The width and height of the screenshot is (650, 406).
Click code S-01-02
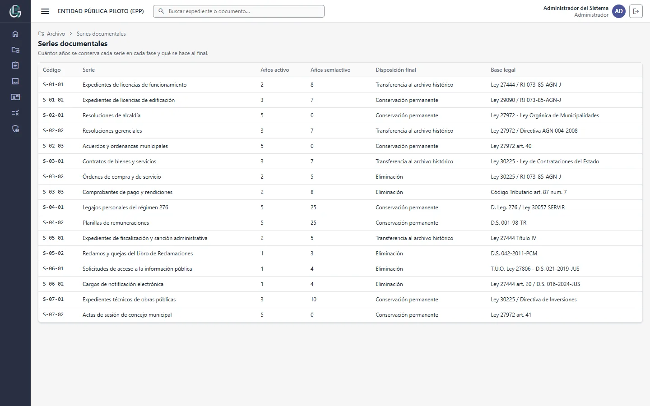coord(53,100)
